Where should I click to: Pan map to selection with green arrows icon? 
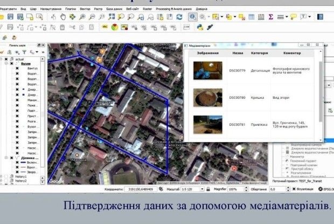(73, 17)
